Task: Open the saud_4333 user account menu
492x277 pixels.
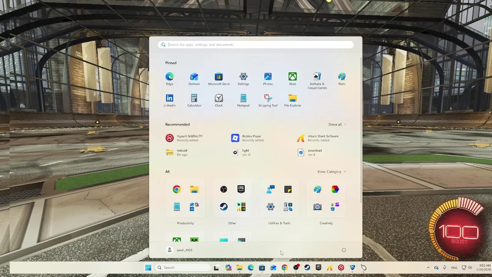Action: pos(179,250)
